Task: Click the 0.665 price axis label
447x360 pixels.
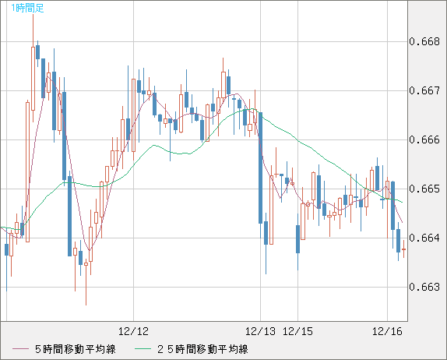Action: click(x=424, y=189)
